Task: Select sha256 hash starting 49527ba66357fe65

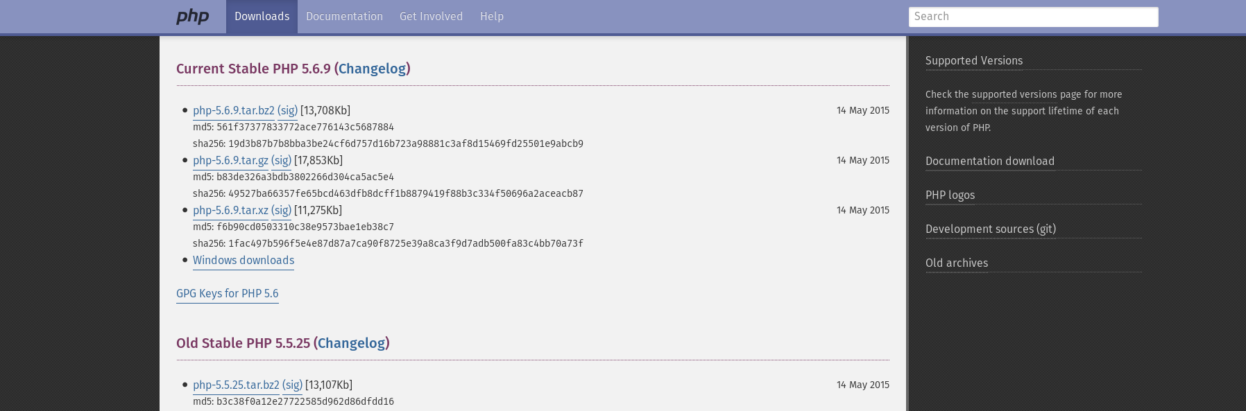Action: pos(406,193)
